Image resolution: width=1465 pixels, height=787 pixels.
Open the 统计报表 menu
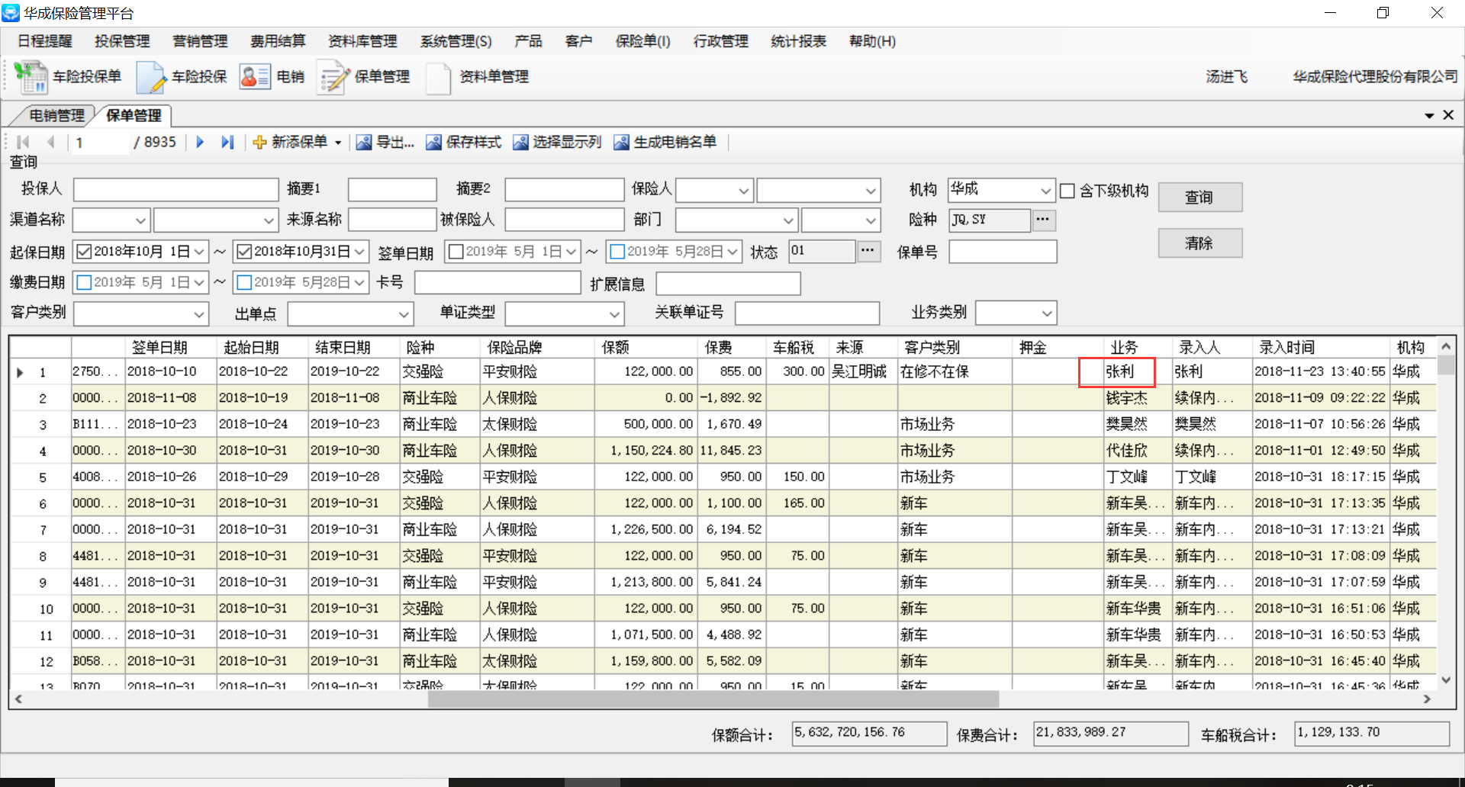tap(798, 41)
